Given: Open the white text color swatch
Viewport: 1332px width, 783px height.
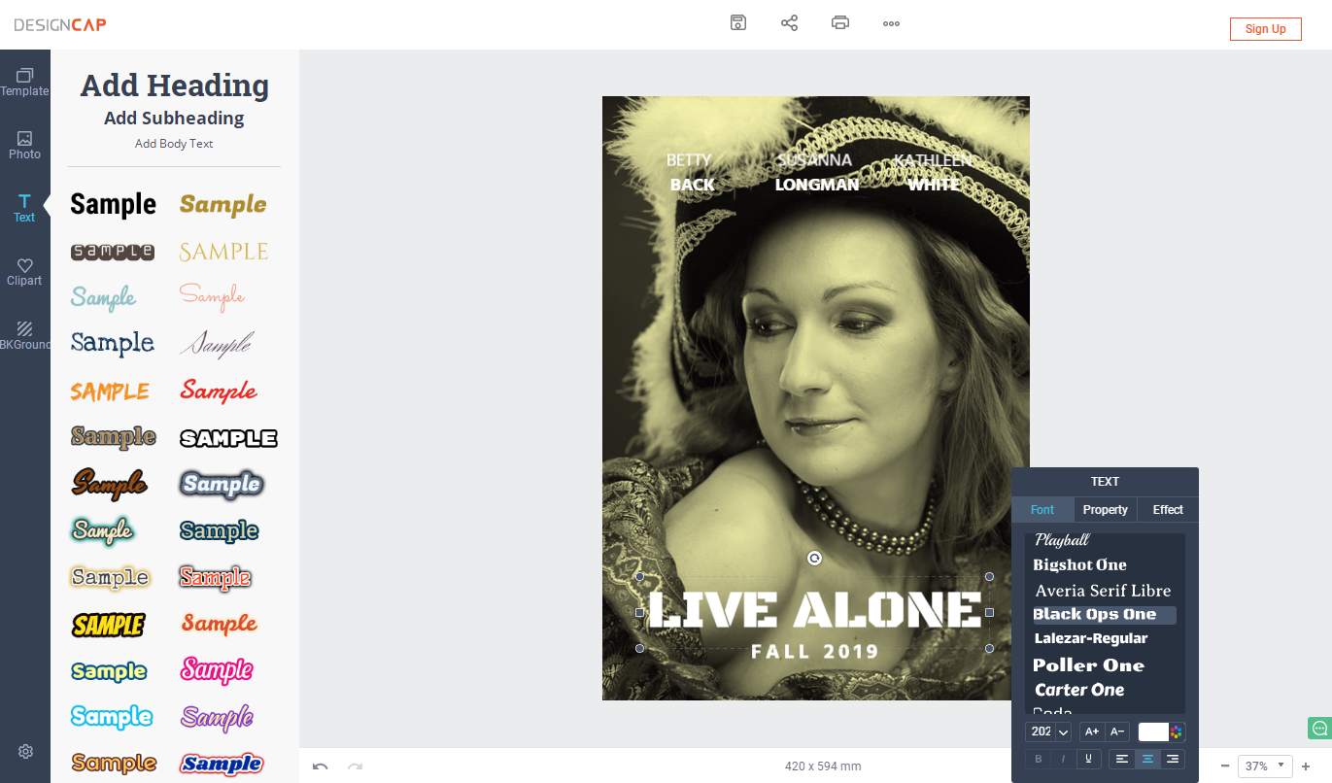Looking at the screenshot, I should tap(1154, 732).
